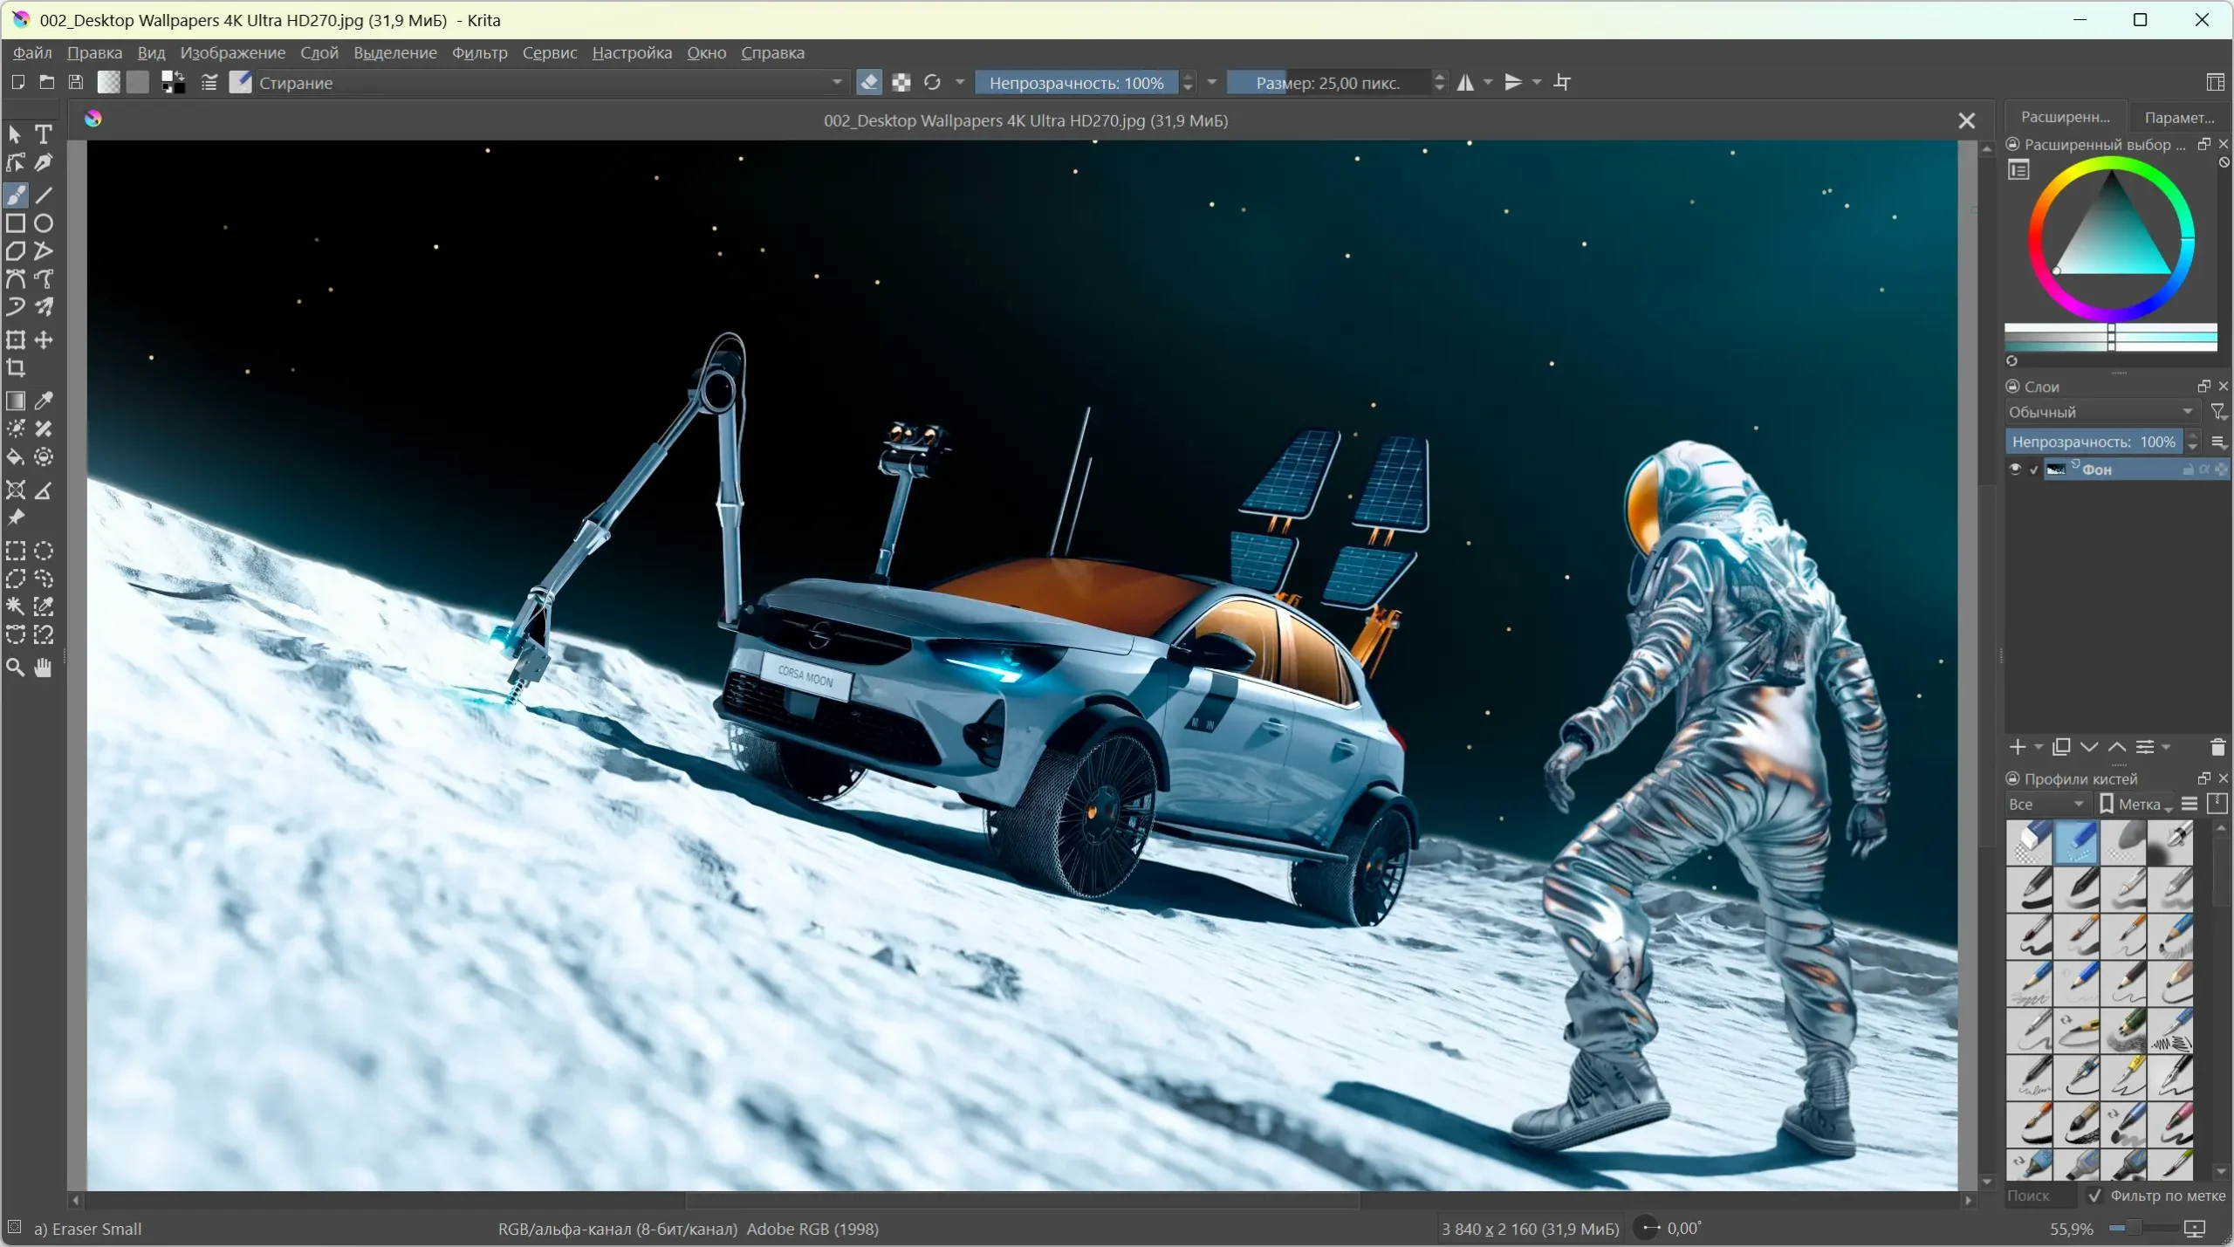Select the Move tool
This screenshot has height=1247, width=2234.
click(44, 340)
